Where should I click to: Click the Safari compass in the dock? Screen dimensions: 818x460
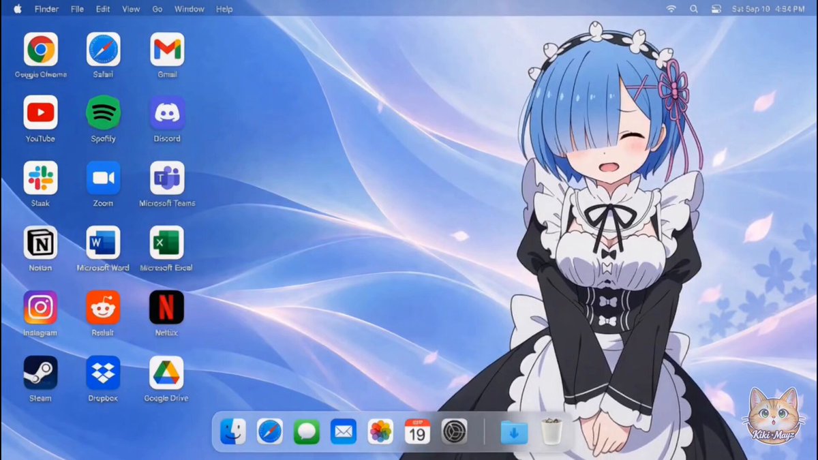tap(270, 431)
